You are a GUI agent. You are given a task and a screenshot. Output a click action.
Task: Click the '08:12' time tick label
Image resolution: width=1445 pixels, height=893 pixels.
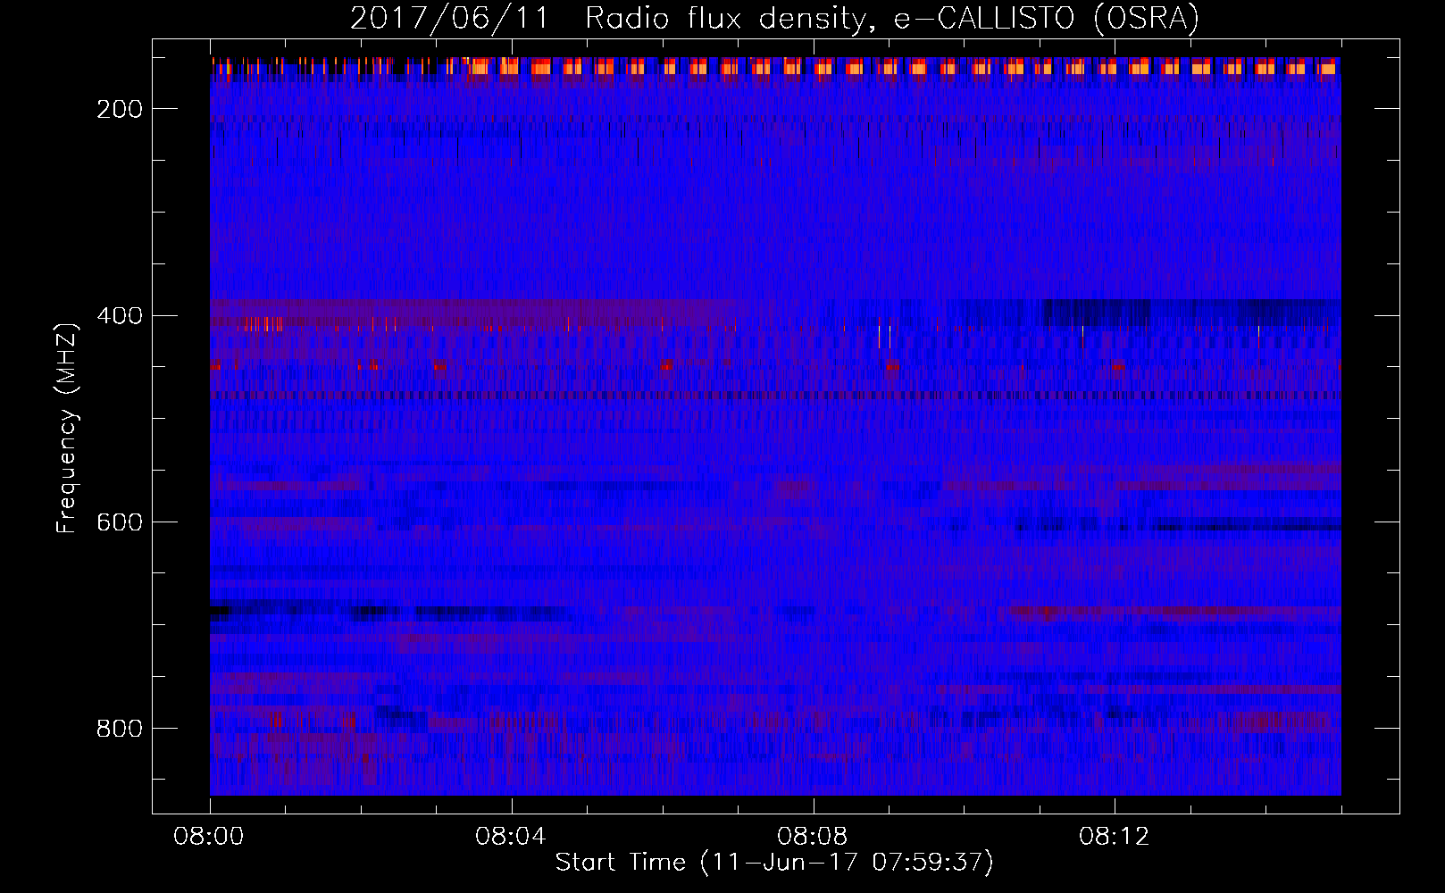1115,837
